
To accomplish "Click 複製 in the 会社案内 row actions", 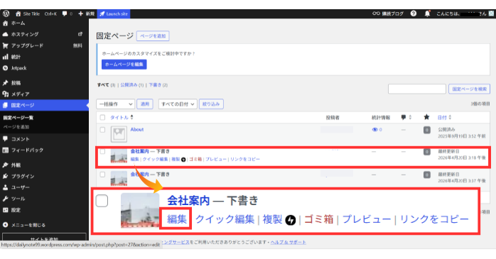I will pyautogui.click(x=176, y=159).
